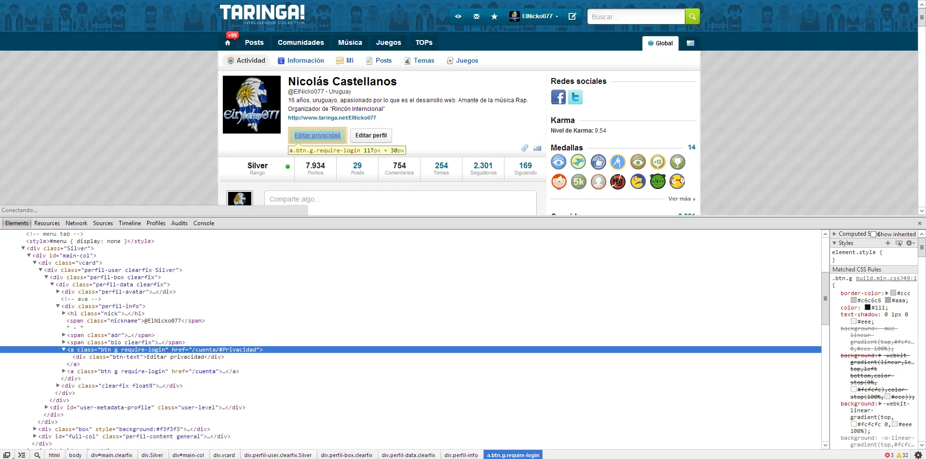Select the Información profile tab
The image size is (926, 459).
pos(301,61)
